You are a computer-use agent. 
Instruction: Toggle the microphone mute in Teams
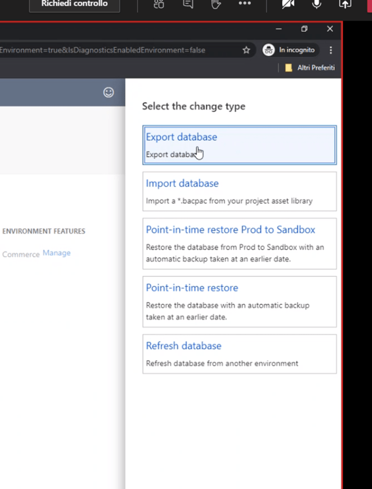coord(316,4)
